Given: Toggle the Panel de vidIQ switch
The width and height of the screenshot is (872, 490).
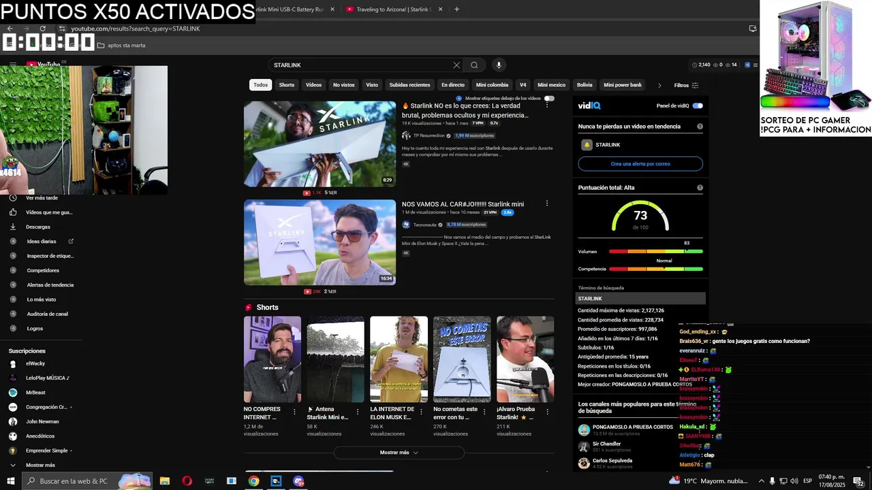Looking at the screenshot, I should click(698, 105).
